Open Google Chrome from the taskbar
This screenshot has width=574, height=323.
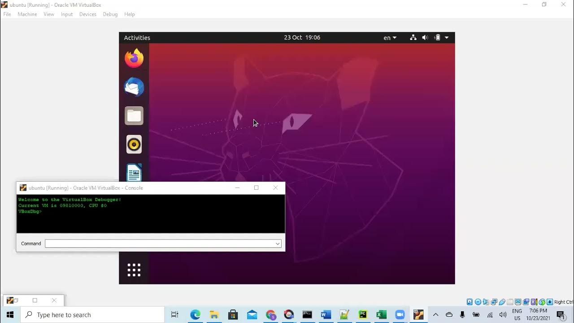270,315
